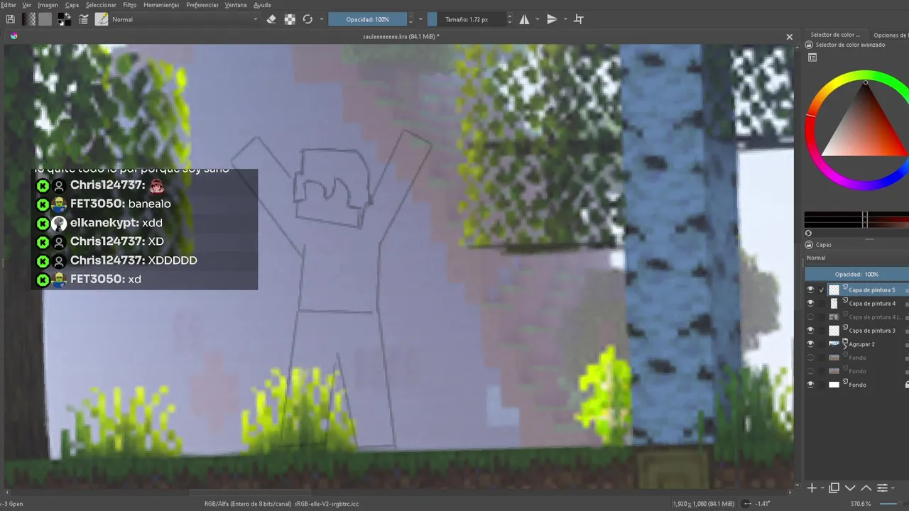Screen dimensions: 909x511
Task: Adjust the toolbar Opacidad 100% slider
Action: (x=368, y=19)
